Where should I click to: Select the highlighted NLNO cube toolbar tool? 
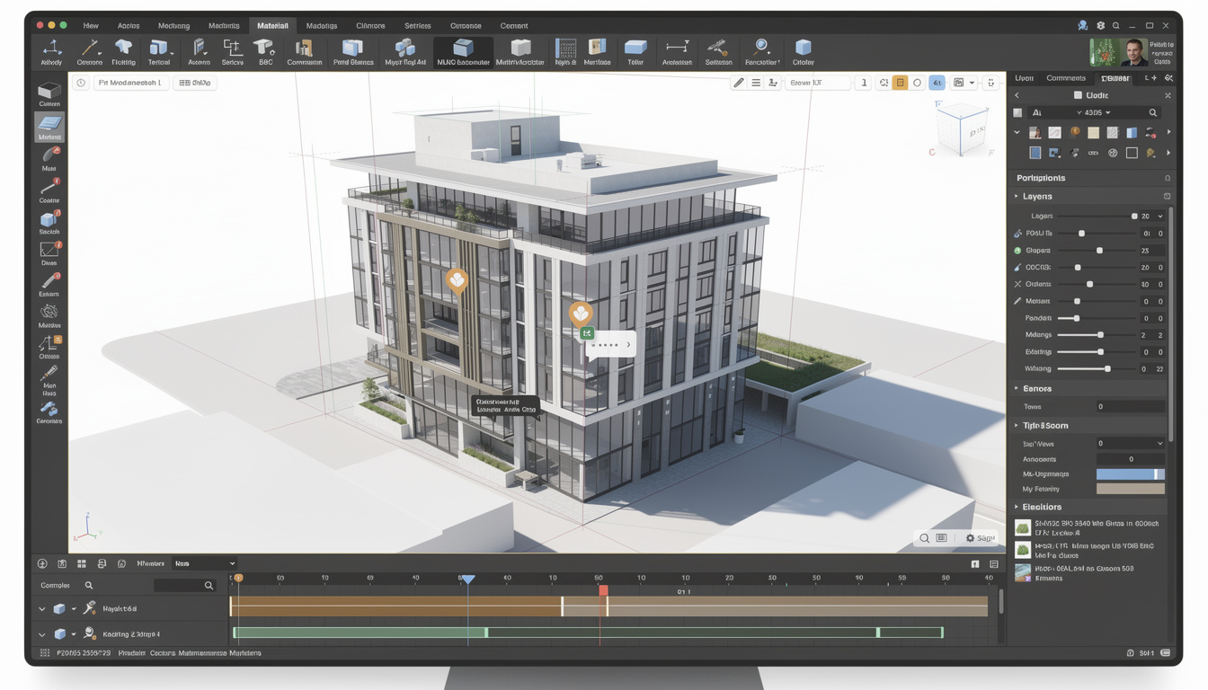click(x=463, y=52)
